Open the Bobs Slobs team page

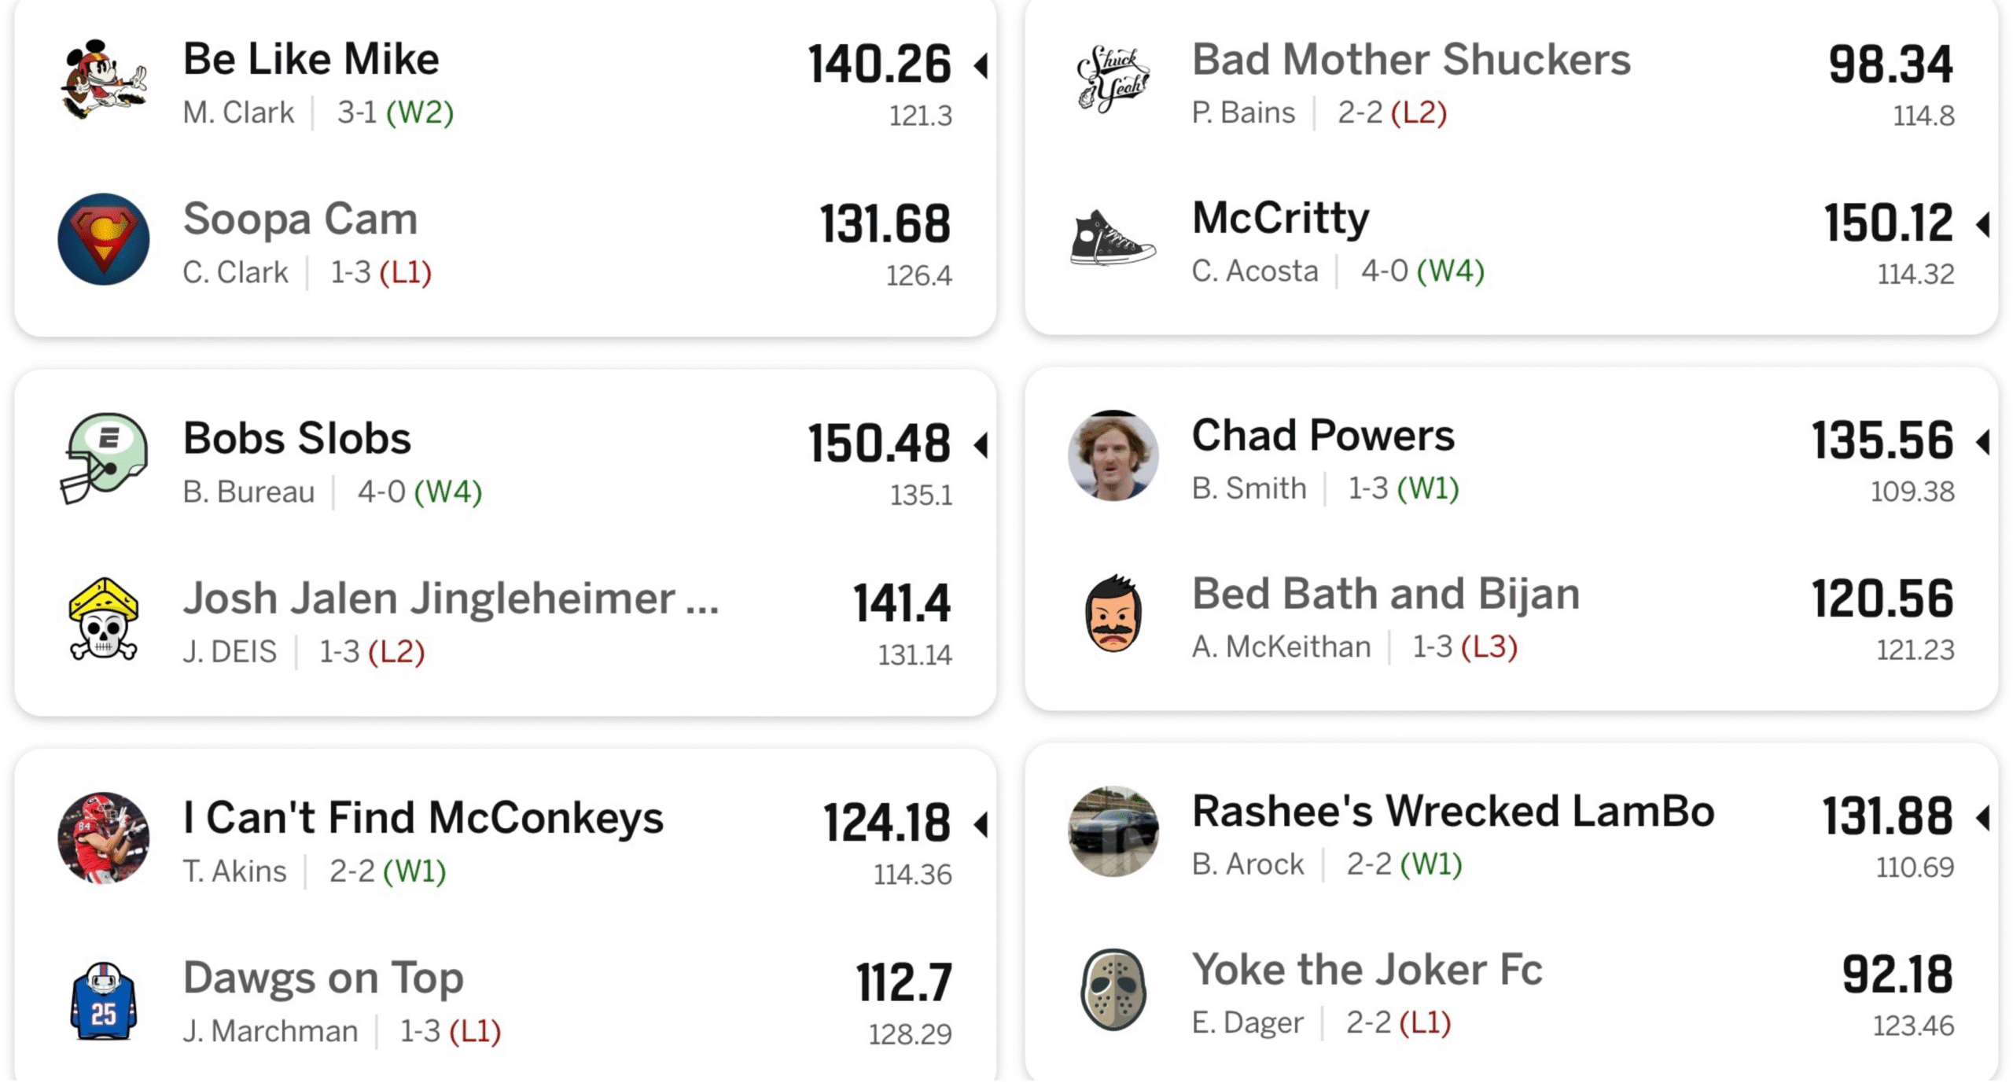tap(296, 439)
